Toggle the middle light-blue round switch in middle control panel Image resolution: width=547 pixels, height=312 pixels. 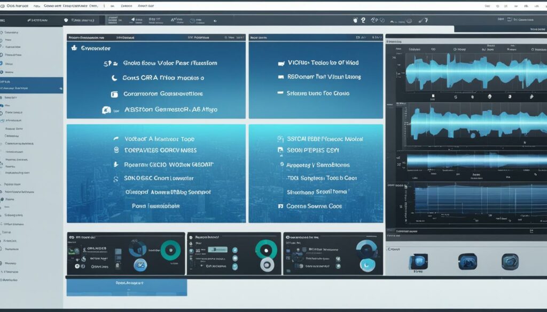coord(235,259)
